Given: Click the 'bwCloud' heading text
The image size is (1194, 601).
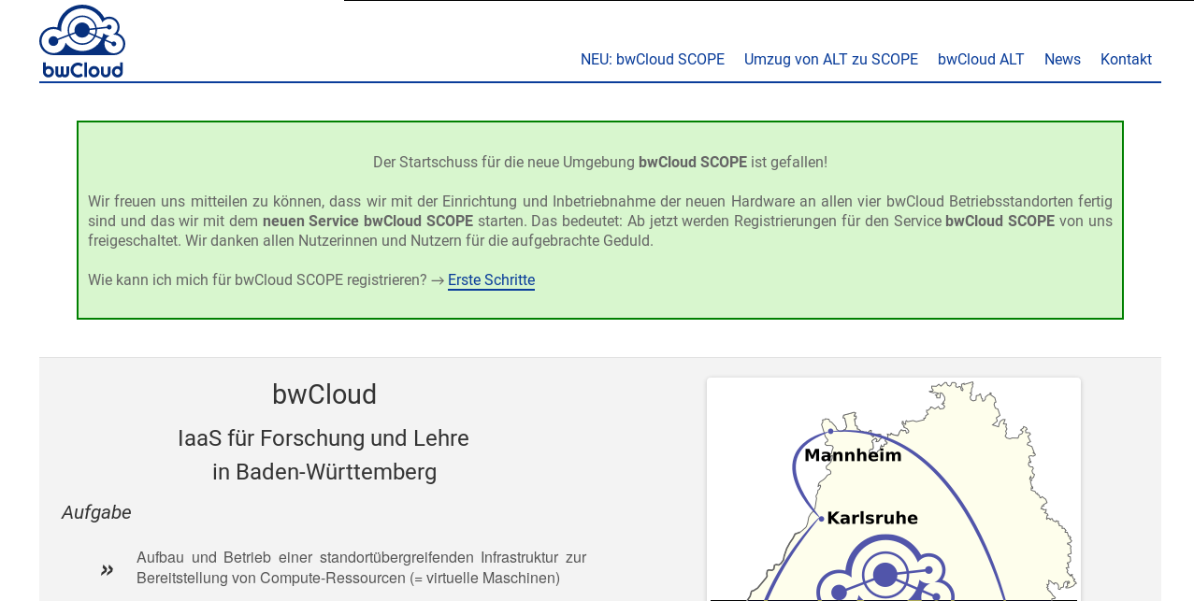Looking at the screenshot, I should pos(324,394).
